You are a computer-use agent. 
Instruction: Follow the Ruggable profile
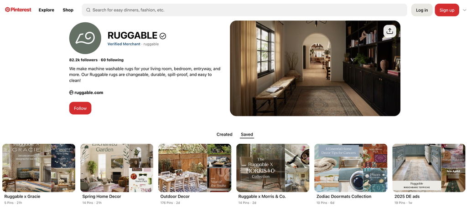80,108
